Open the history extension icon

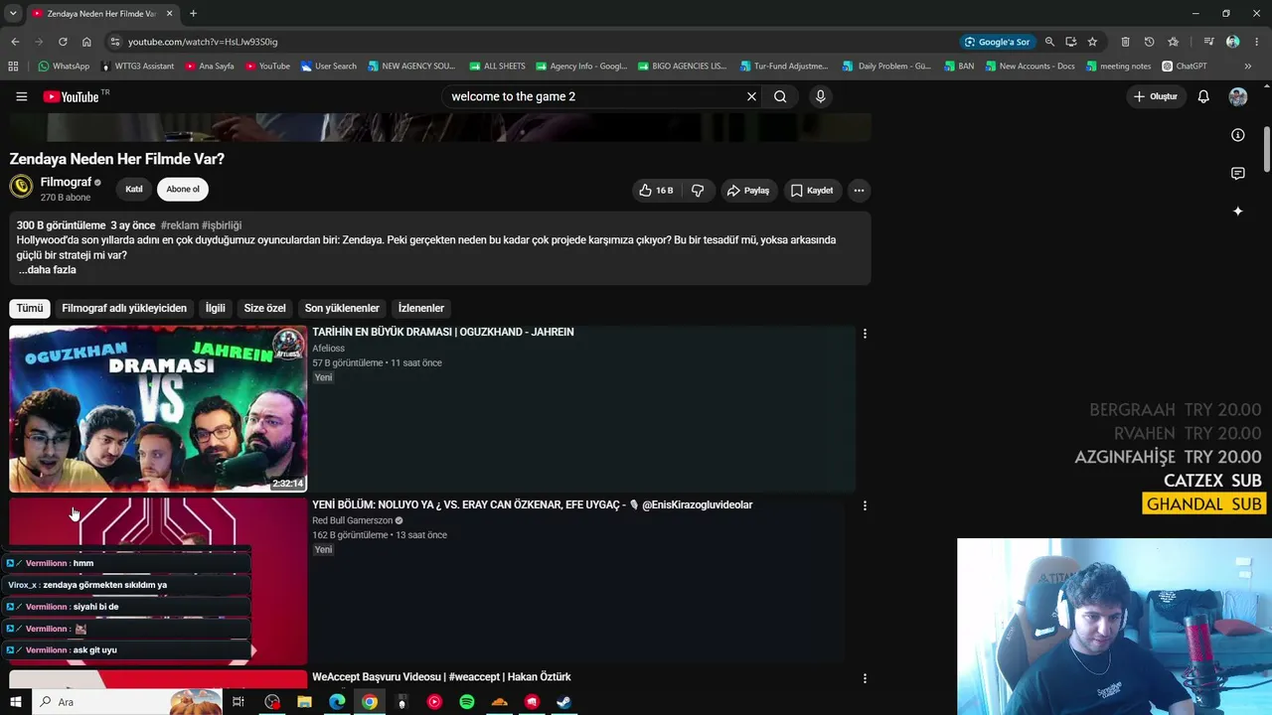(1149, 42)
